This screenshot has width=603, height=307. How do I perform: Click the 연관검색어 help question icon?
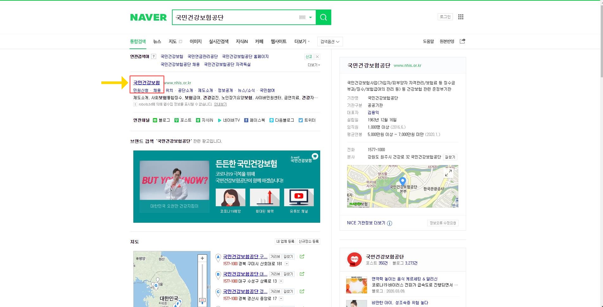154,56
